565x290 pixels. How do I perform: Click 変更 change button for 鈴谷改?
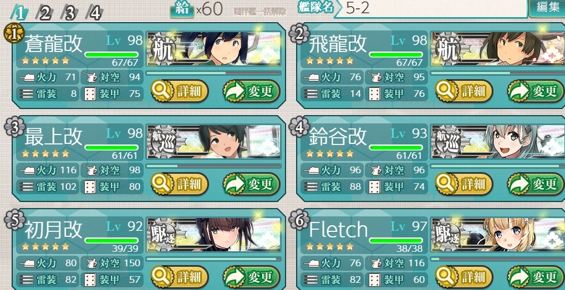[536, 184]
